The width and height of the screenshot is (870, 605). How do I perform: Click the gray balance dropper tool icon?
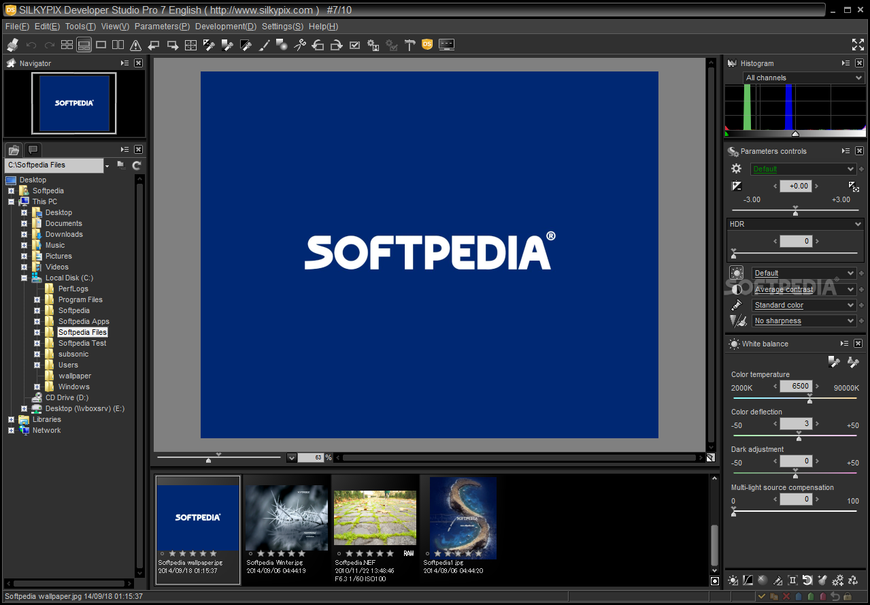[x=834, y=362]
